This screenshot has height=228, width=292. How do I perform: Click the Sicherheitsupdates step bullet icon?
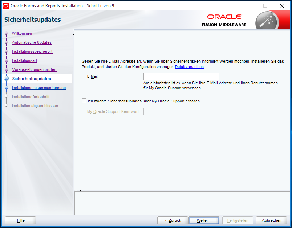point(7,79)
